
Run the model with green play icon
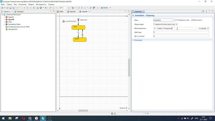(41, 8)
